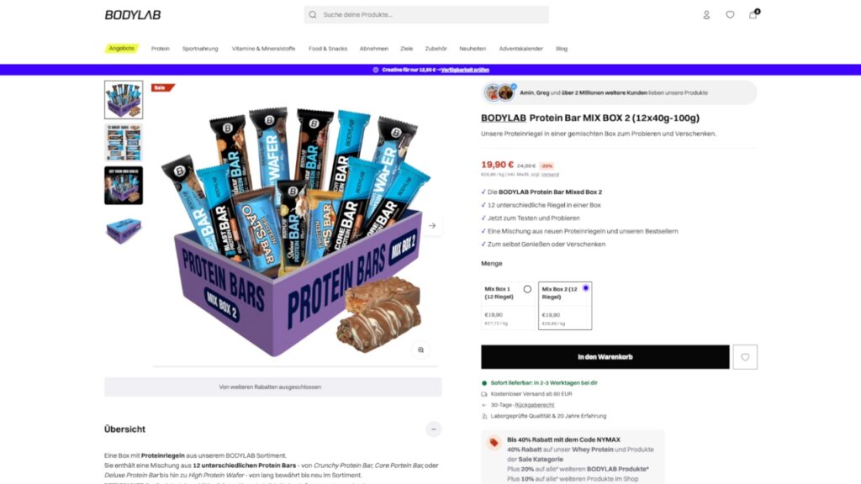Open the Protein menu
The height and width of the screenshot is (484, 861).
pos(161,49)
